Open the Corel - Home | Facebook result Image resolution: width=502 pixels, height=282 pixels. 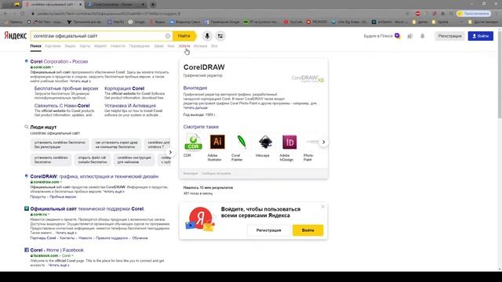(x=56, y=250)
